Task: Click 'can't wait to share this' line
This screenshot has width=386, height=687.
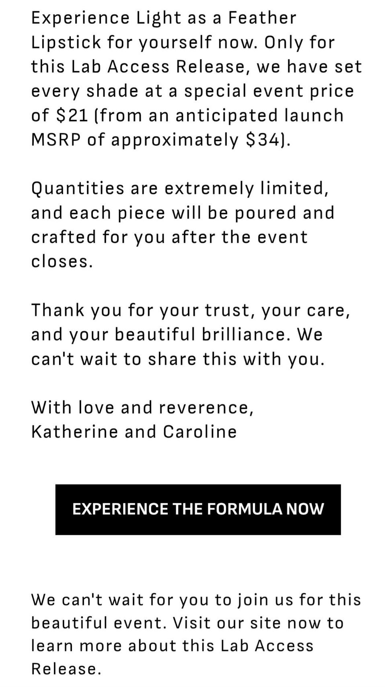Action: [x=177, y=359]
